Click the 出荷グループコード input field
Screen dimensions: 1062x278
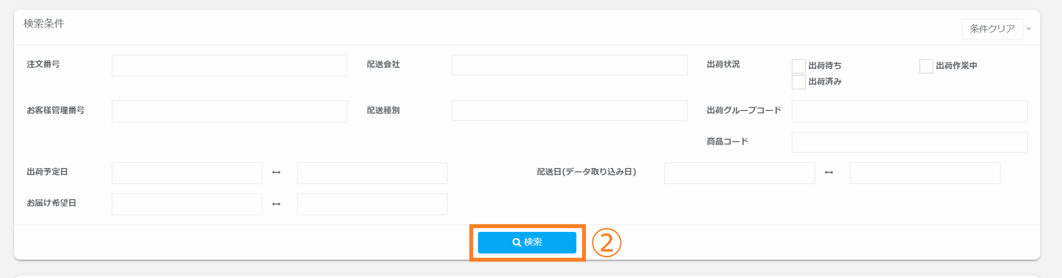point(909,111)
